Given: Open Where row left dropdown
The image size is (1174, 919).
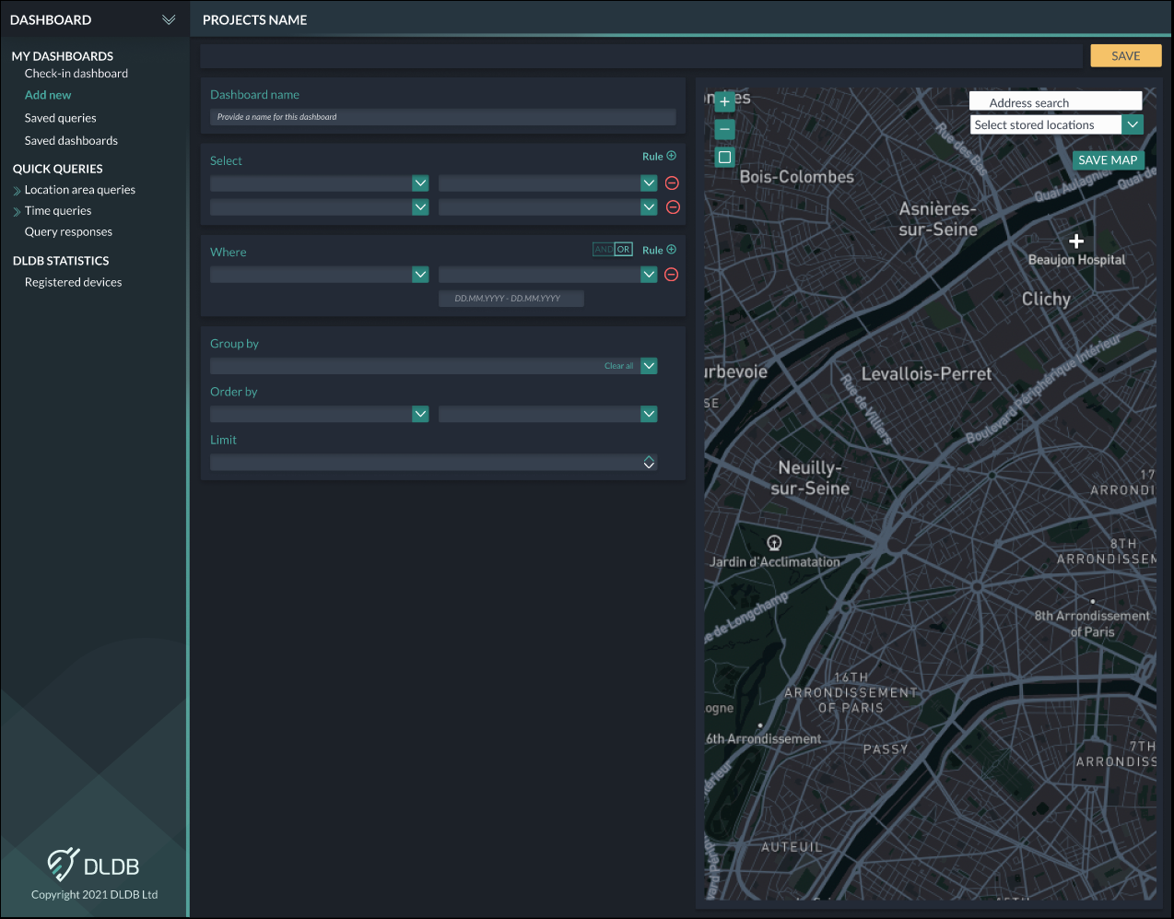Looking at the screenshot, I should [420, 275].
